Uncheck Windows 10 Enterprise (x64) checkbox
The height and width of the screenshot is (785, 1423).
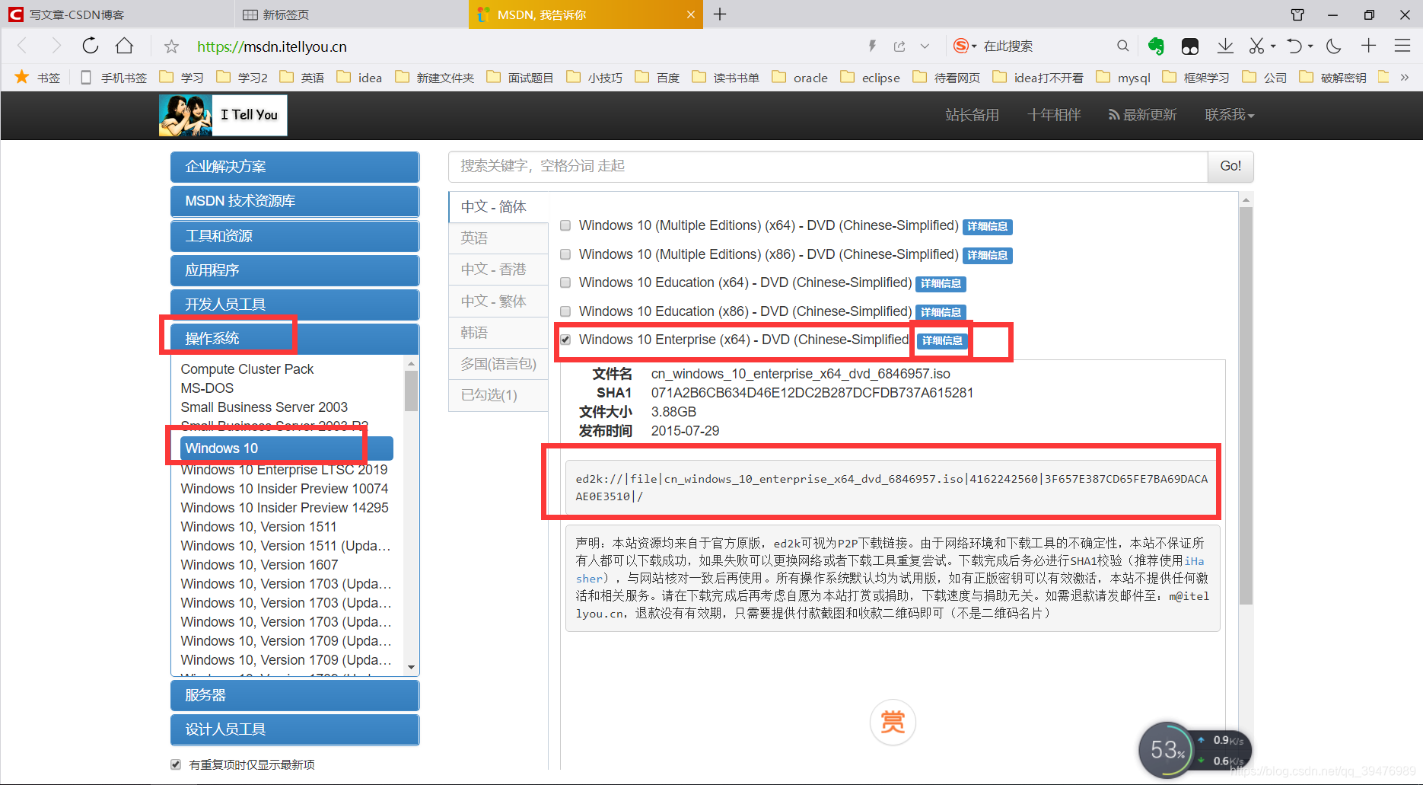click(x=565, y=340)
